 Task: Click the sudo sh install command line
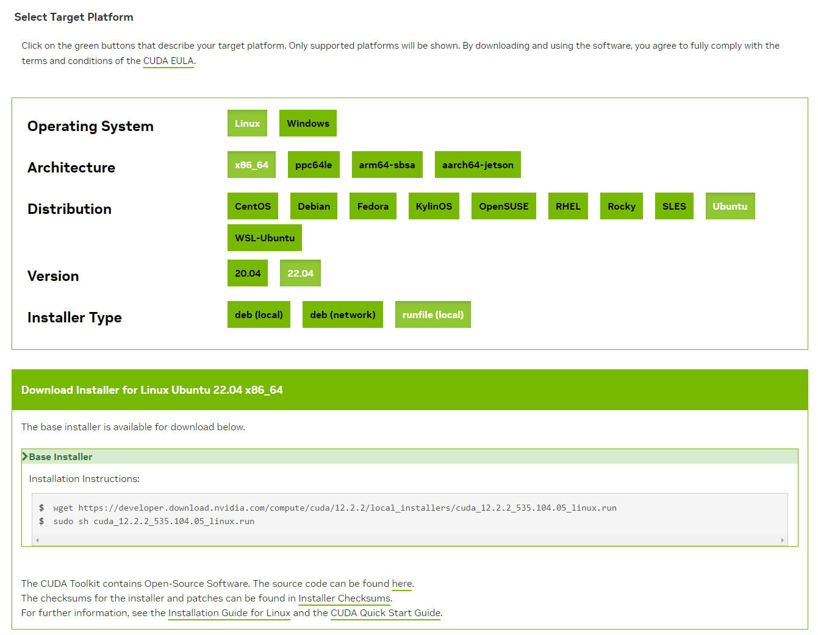coord(154,521)
